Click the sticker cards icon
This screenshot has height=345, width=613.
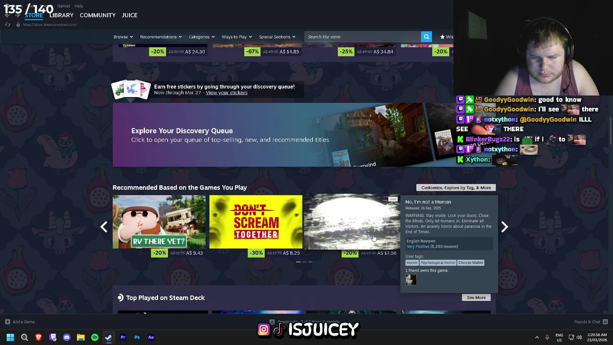coord(131,90)
